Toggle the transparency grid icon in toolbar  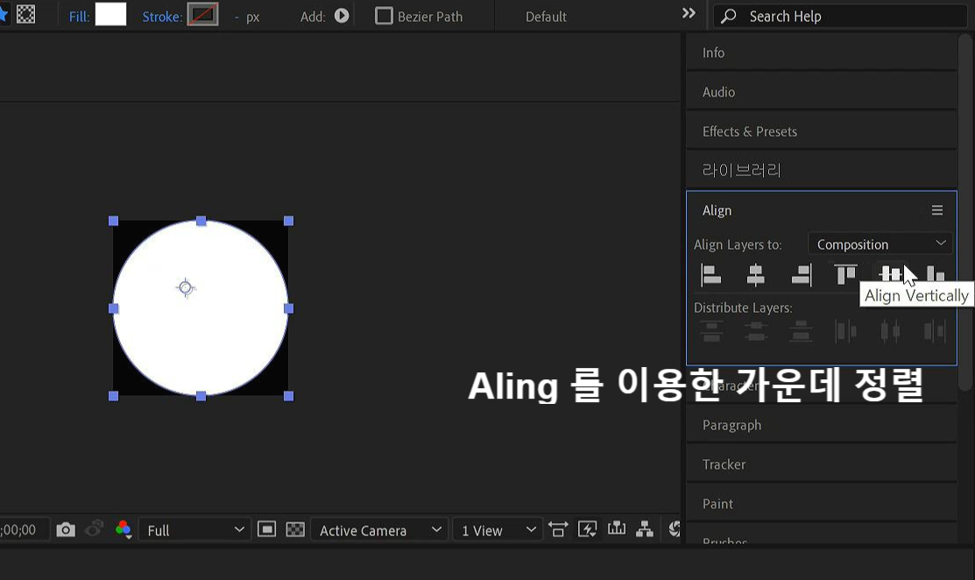(x=25, y=14)
